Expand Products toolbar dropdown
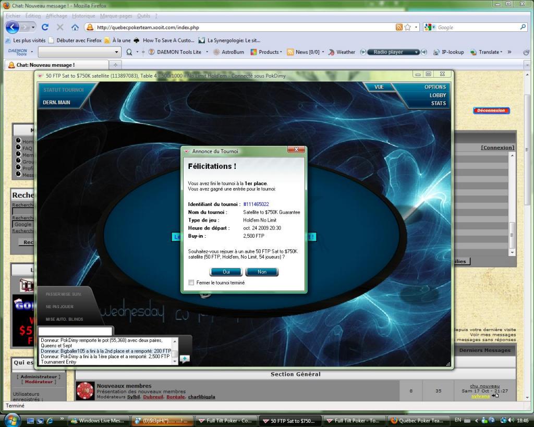This screenshot has width=534, height=427. click(281, 52)
